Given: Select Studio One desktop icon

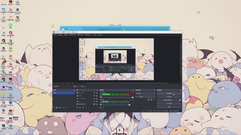Looking at the screenshot, I should pyautogui.click(x=11, y=103).
